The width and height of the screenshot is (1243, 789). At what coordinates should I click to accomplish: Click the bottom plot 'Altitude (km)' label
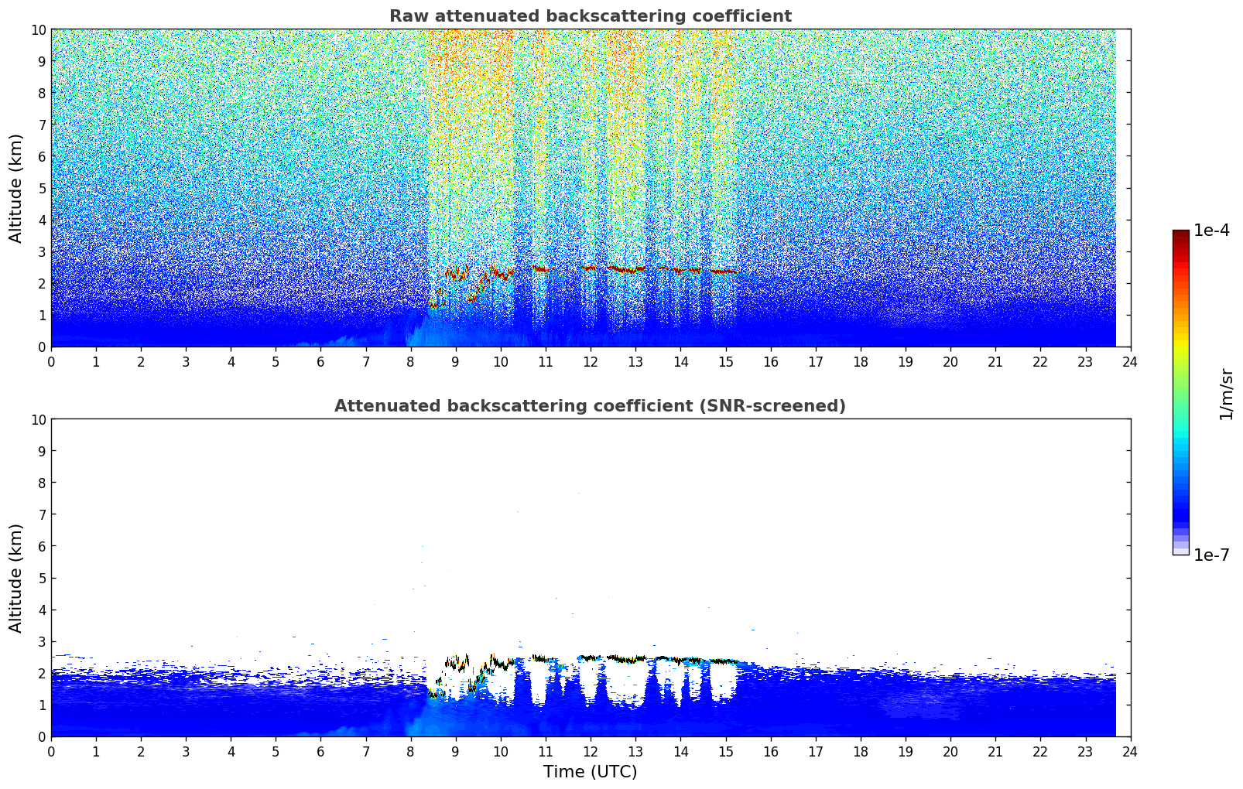tap(16, 578)
